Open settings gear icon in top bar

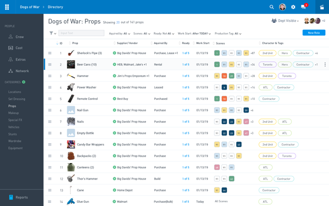point(293,7)
